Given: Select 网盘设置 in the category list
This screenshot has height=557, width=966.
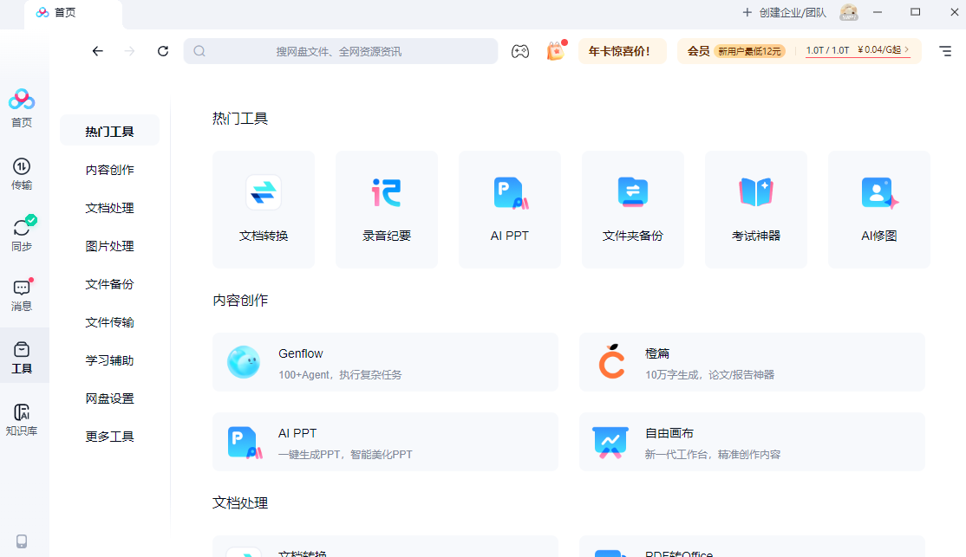Looking at the screenshot, I should [x=110, y=398].
